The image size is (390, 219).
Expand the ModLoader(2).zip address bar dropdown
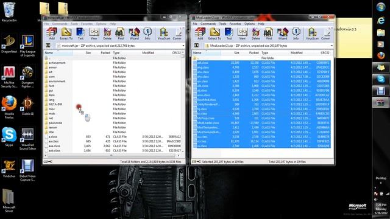331,46
